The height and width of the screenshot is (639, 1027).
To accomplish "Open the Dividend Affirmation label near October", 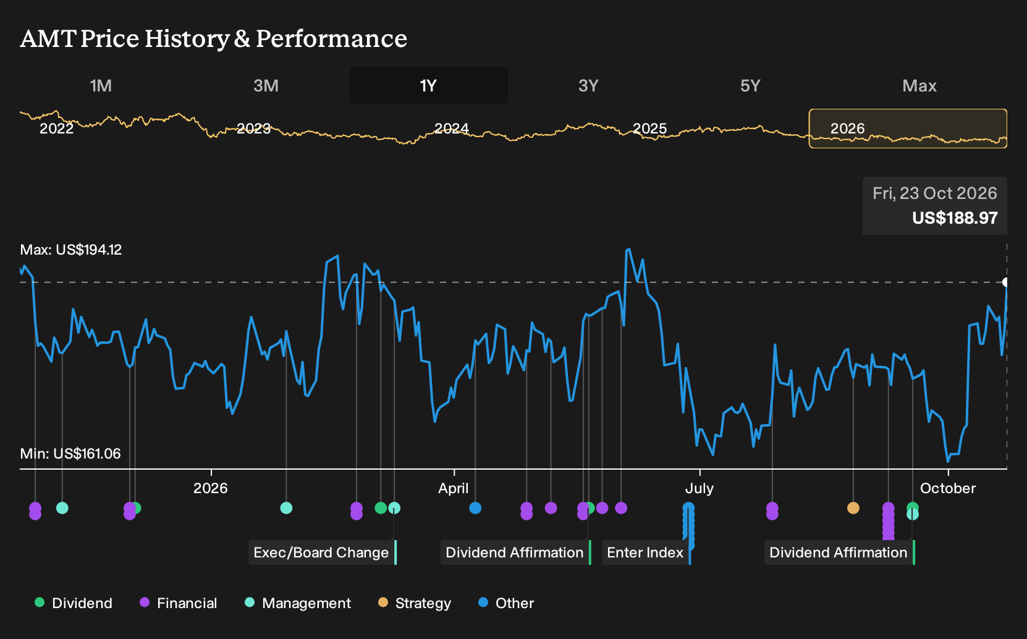I will 839,552.
